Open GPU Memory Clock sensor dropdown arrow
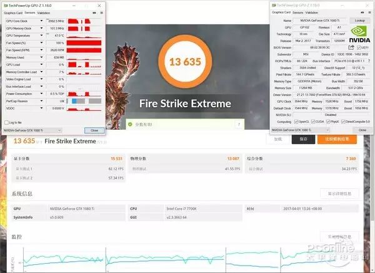 (x=41, y=28)
